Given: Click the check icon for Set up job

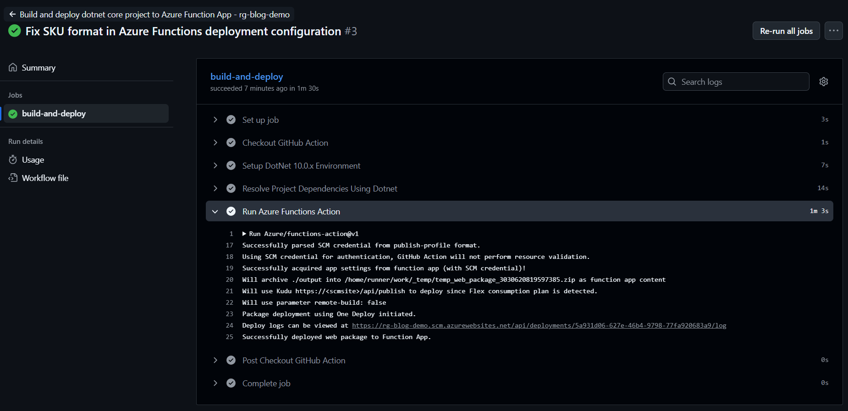Looking at the screenshot, I should (x=231, y=120).
